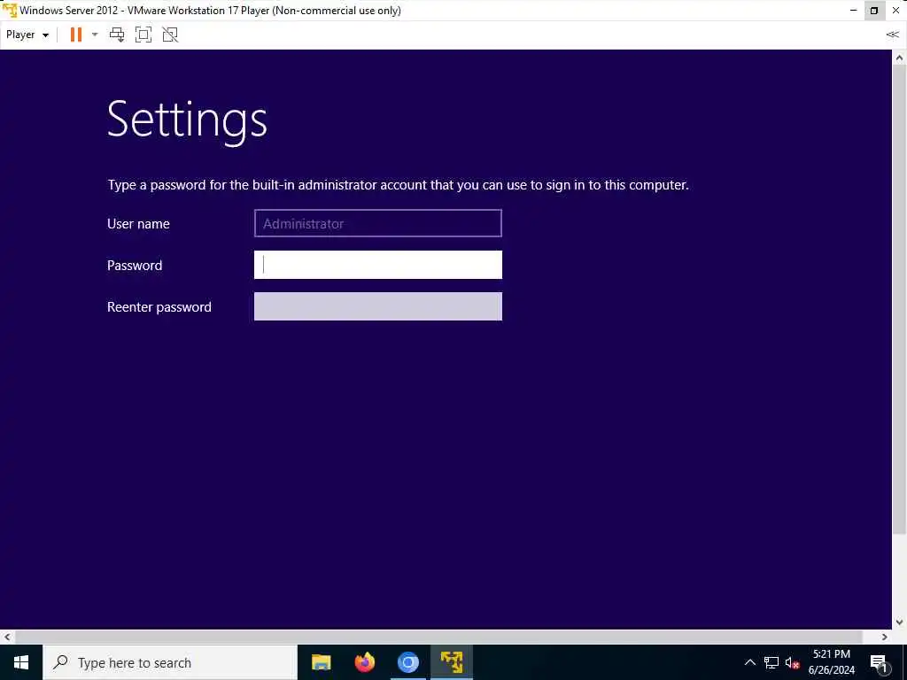The height and width of the screenshot is (680, 907).
Task: Click the vertical scrollbar thumb
Action: pyautogui.click(x=899, y=299)
